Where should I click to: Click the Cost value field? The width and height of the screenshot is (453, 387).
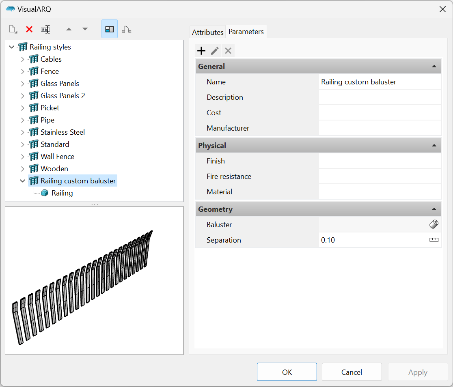tap(380, 113)
